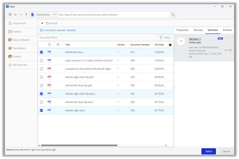
Task: Open Recent Matters in sidebar
Action: point(21,40)
